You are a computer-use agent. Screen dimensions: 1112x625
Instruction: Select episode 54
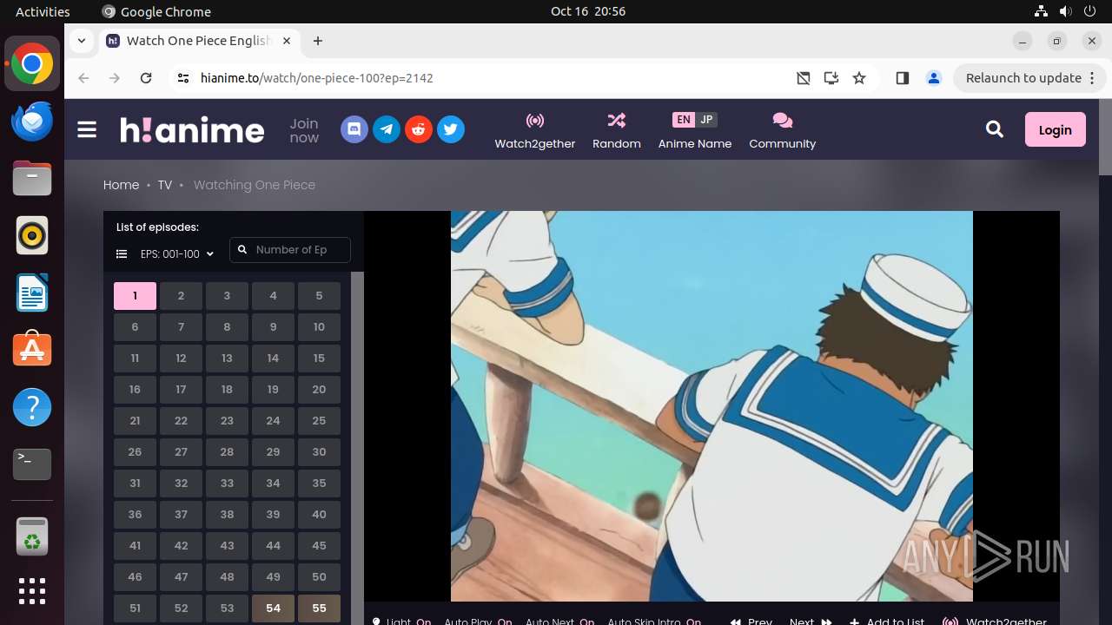[273, 609]
